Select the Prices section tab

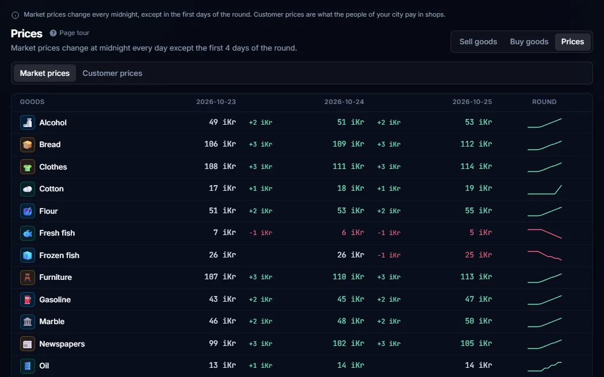click(x=572, y=41)
